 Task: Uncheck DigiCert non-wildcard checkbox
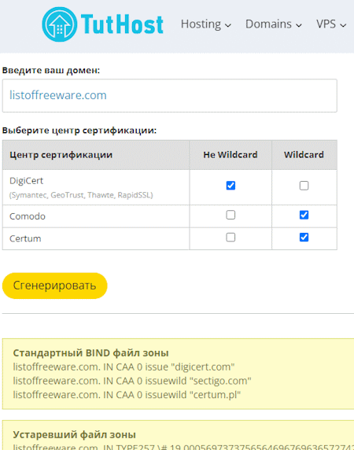(x=230, y=186)
